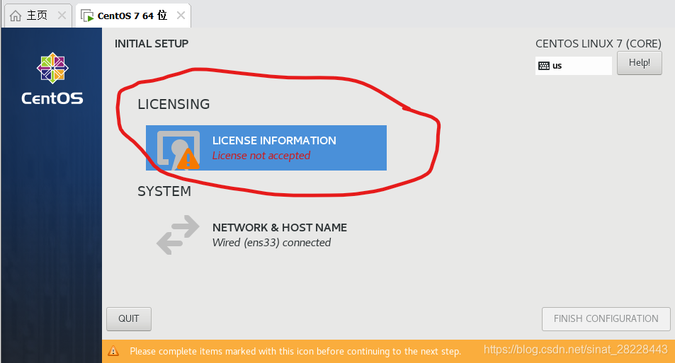
Task: Close the 主页 tab
Action: (62, 16)
